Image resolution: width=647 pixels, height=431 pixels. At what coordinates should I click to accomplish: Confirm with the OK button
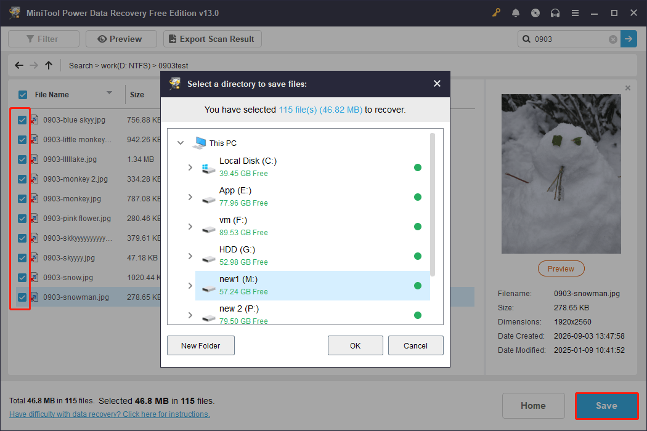click(x=356, y=345)
